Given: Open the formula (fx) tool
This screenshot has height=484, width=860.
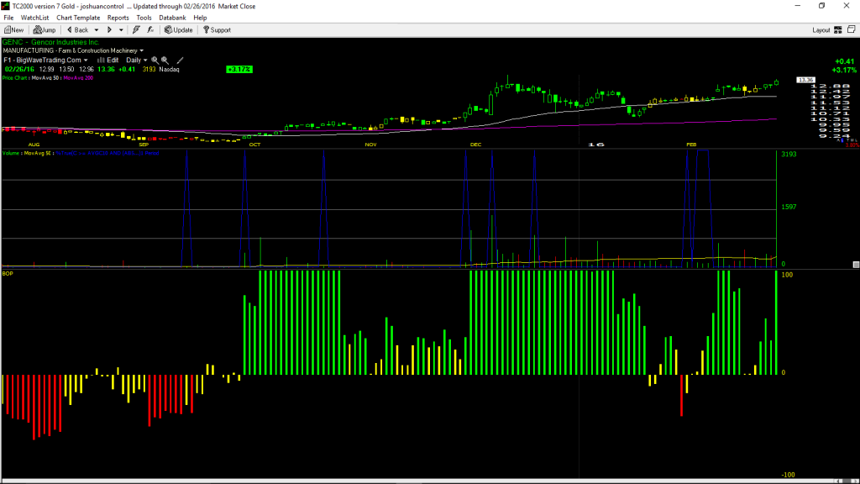Looking at the screenshot, I should point(150,30).
